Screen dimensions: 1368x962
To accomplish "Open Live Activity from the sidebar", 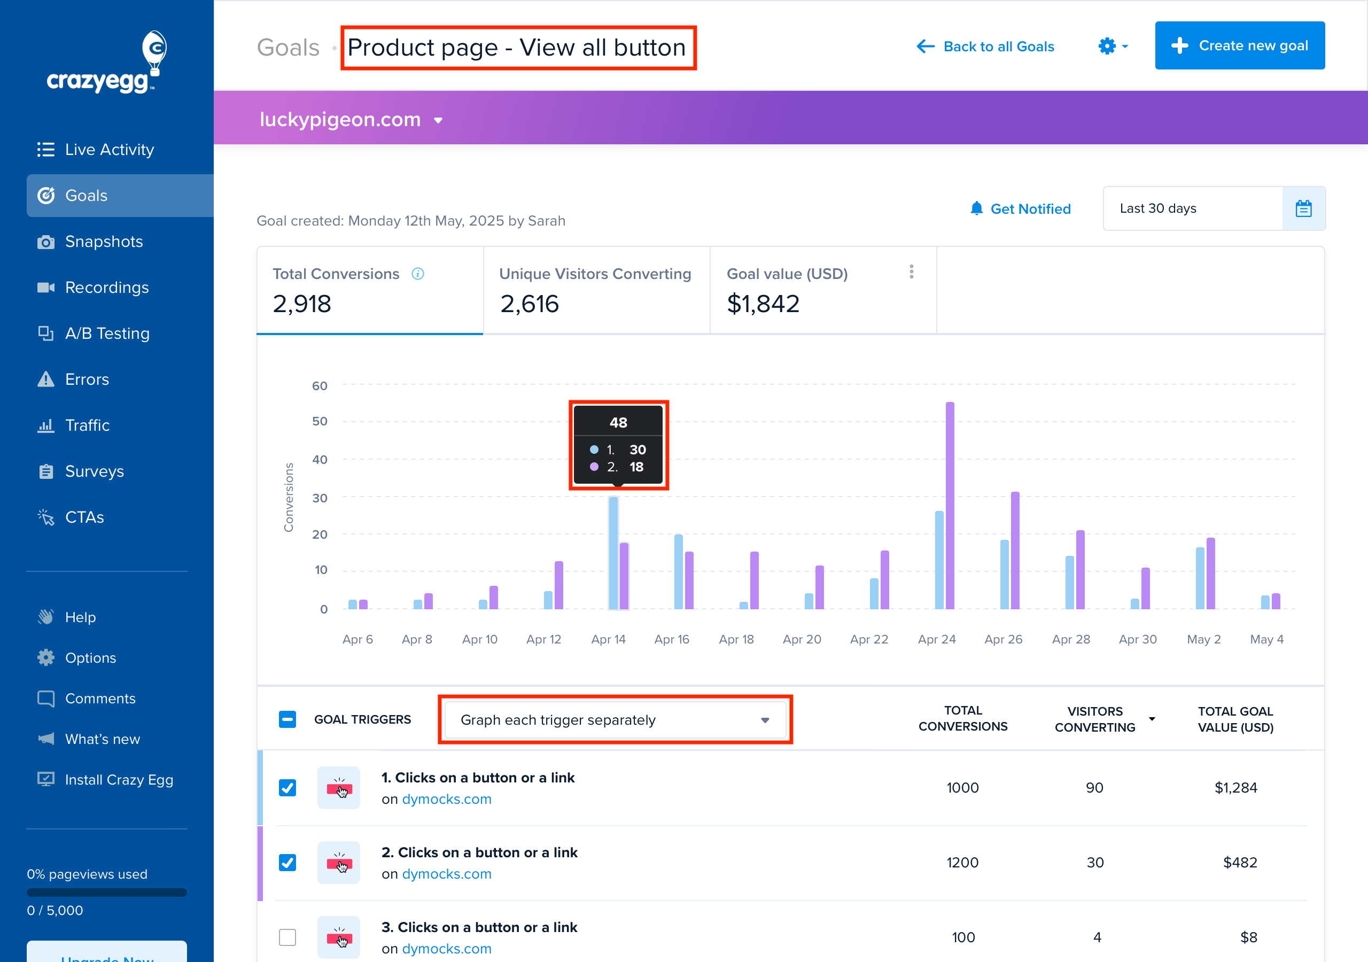I will click(x=109, y=150).
